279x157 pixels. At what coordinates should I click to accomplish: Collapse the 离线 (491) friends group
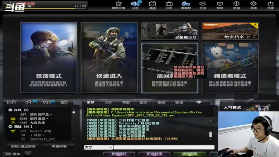(10, 127)
